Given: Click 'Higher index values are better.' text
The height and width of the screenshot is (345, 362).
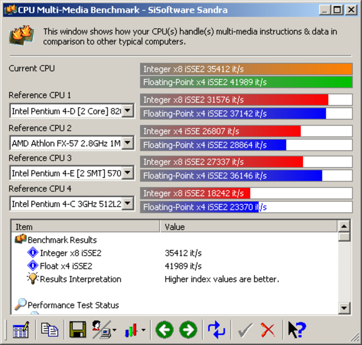Looking at the screenshot, I should click(222, 279).
